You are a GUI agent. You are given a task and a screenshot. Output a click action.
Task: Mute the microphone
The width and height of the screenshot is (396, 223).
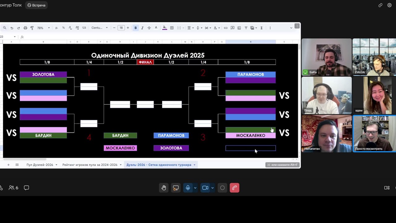[x=188, y=188]
